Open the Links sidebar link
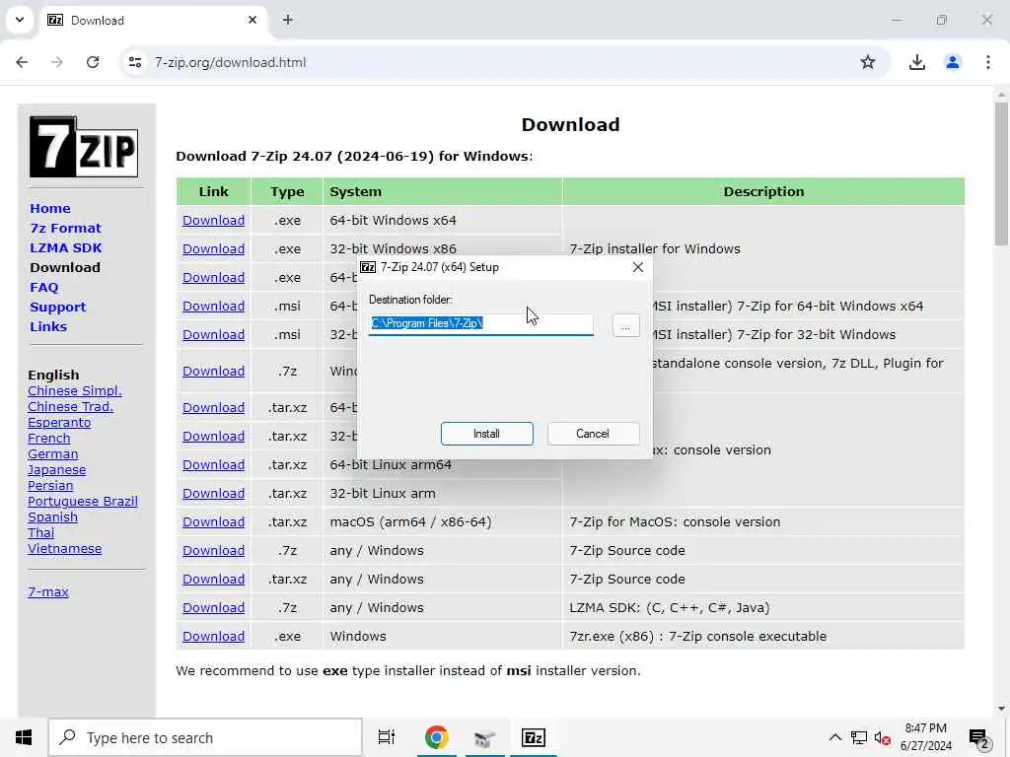This screenshot has width=1010, height=757. pyautogui.click(x=48, y=326)
